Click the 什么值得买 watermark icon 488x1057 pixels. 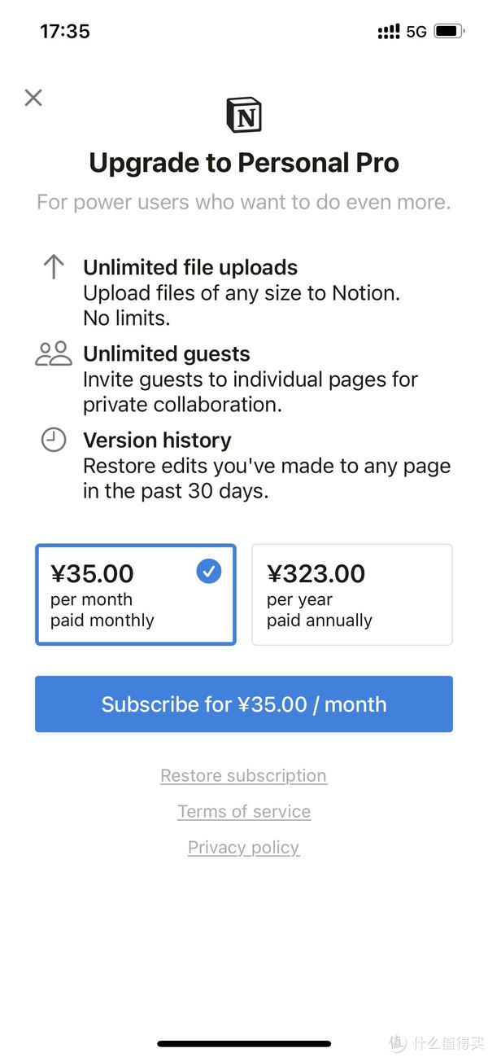coord(396,1042)
